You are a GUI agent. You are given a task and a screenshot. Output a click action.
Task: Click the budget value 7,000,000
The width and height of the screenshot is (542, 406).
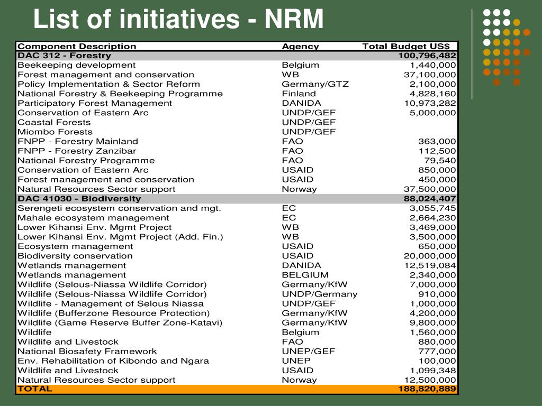pyautogui.click(x=433, y=285)
